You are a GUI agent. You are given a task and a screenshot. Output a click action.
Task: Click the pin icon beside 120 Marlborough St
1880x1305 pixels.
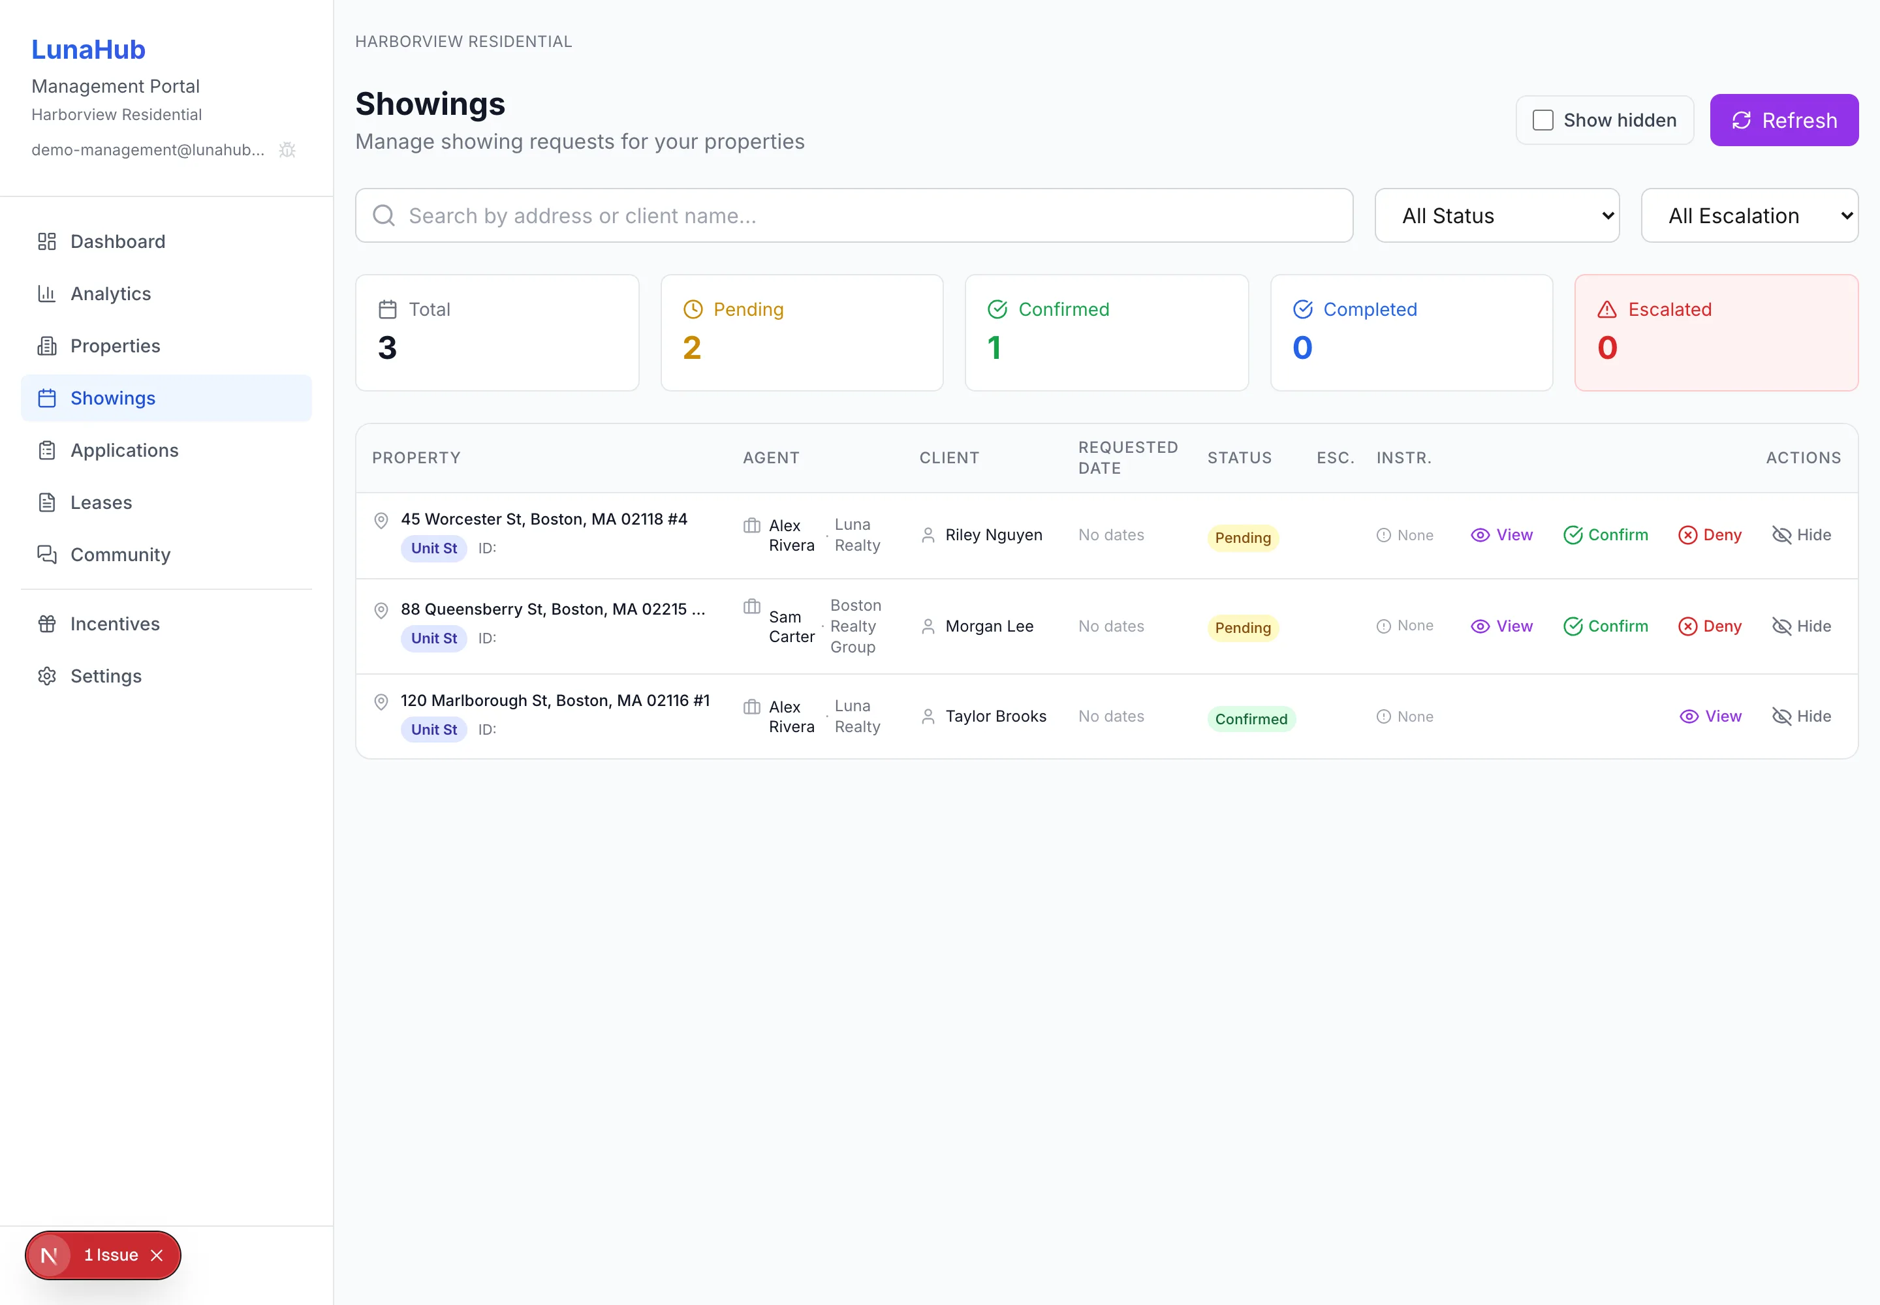point(381,701)
